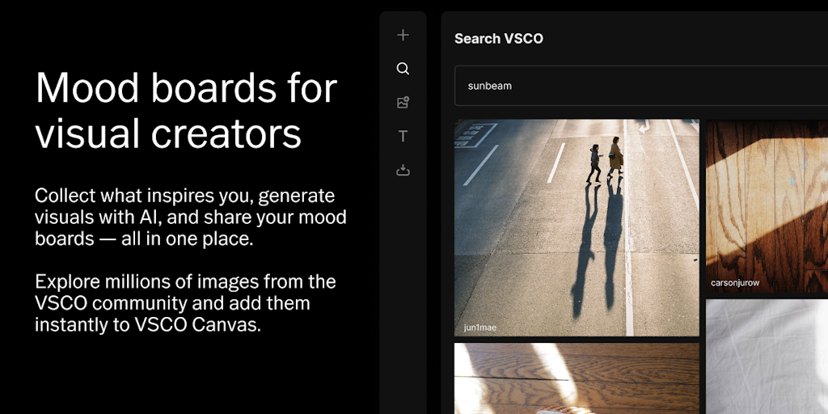This screenshot has width=828, height=414.
Task: Open the carsonjurow username label
Action: point(735,282)
